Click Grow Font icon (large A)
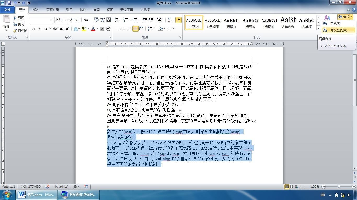Image resolution: width=357 pixels, height=200 pixels. pyautogui.click(x=71, y=20)
